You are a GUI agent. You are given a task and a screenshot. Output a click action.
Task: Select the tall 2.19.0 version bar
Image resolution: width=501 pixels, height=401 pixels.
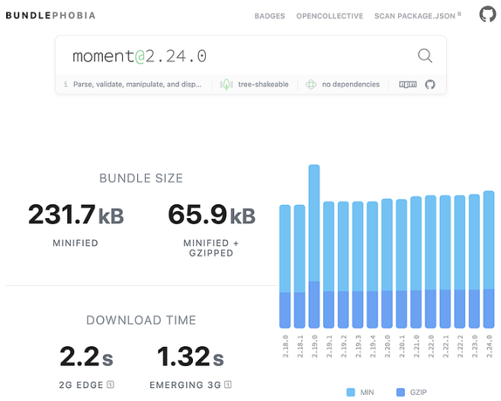[x=314, y=246]
